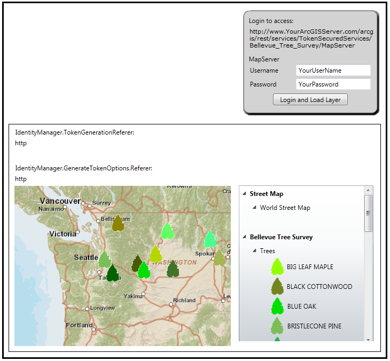Screen dimensions: 390x361
Task: Click the olive-green tree marker beside Spokane
Action: click(220, 257)
